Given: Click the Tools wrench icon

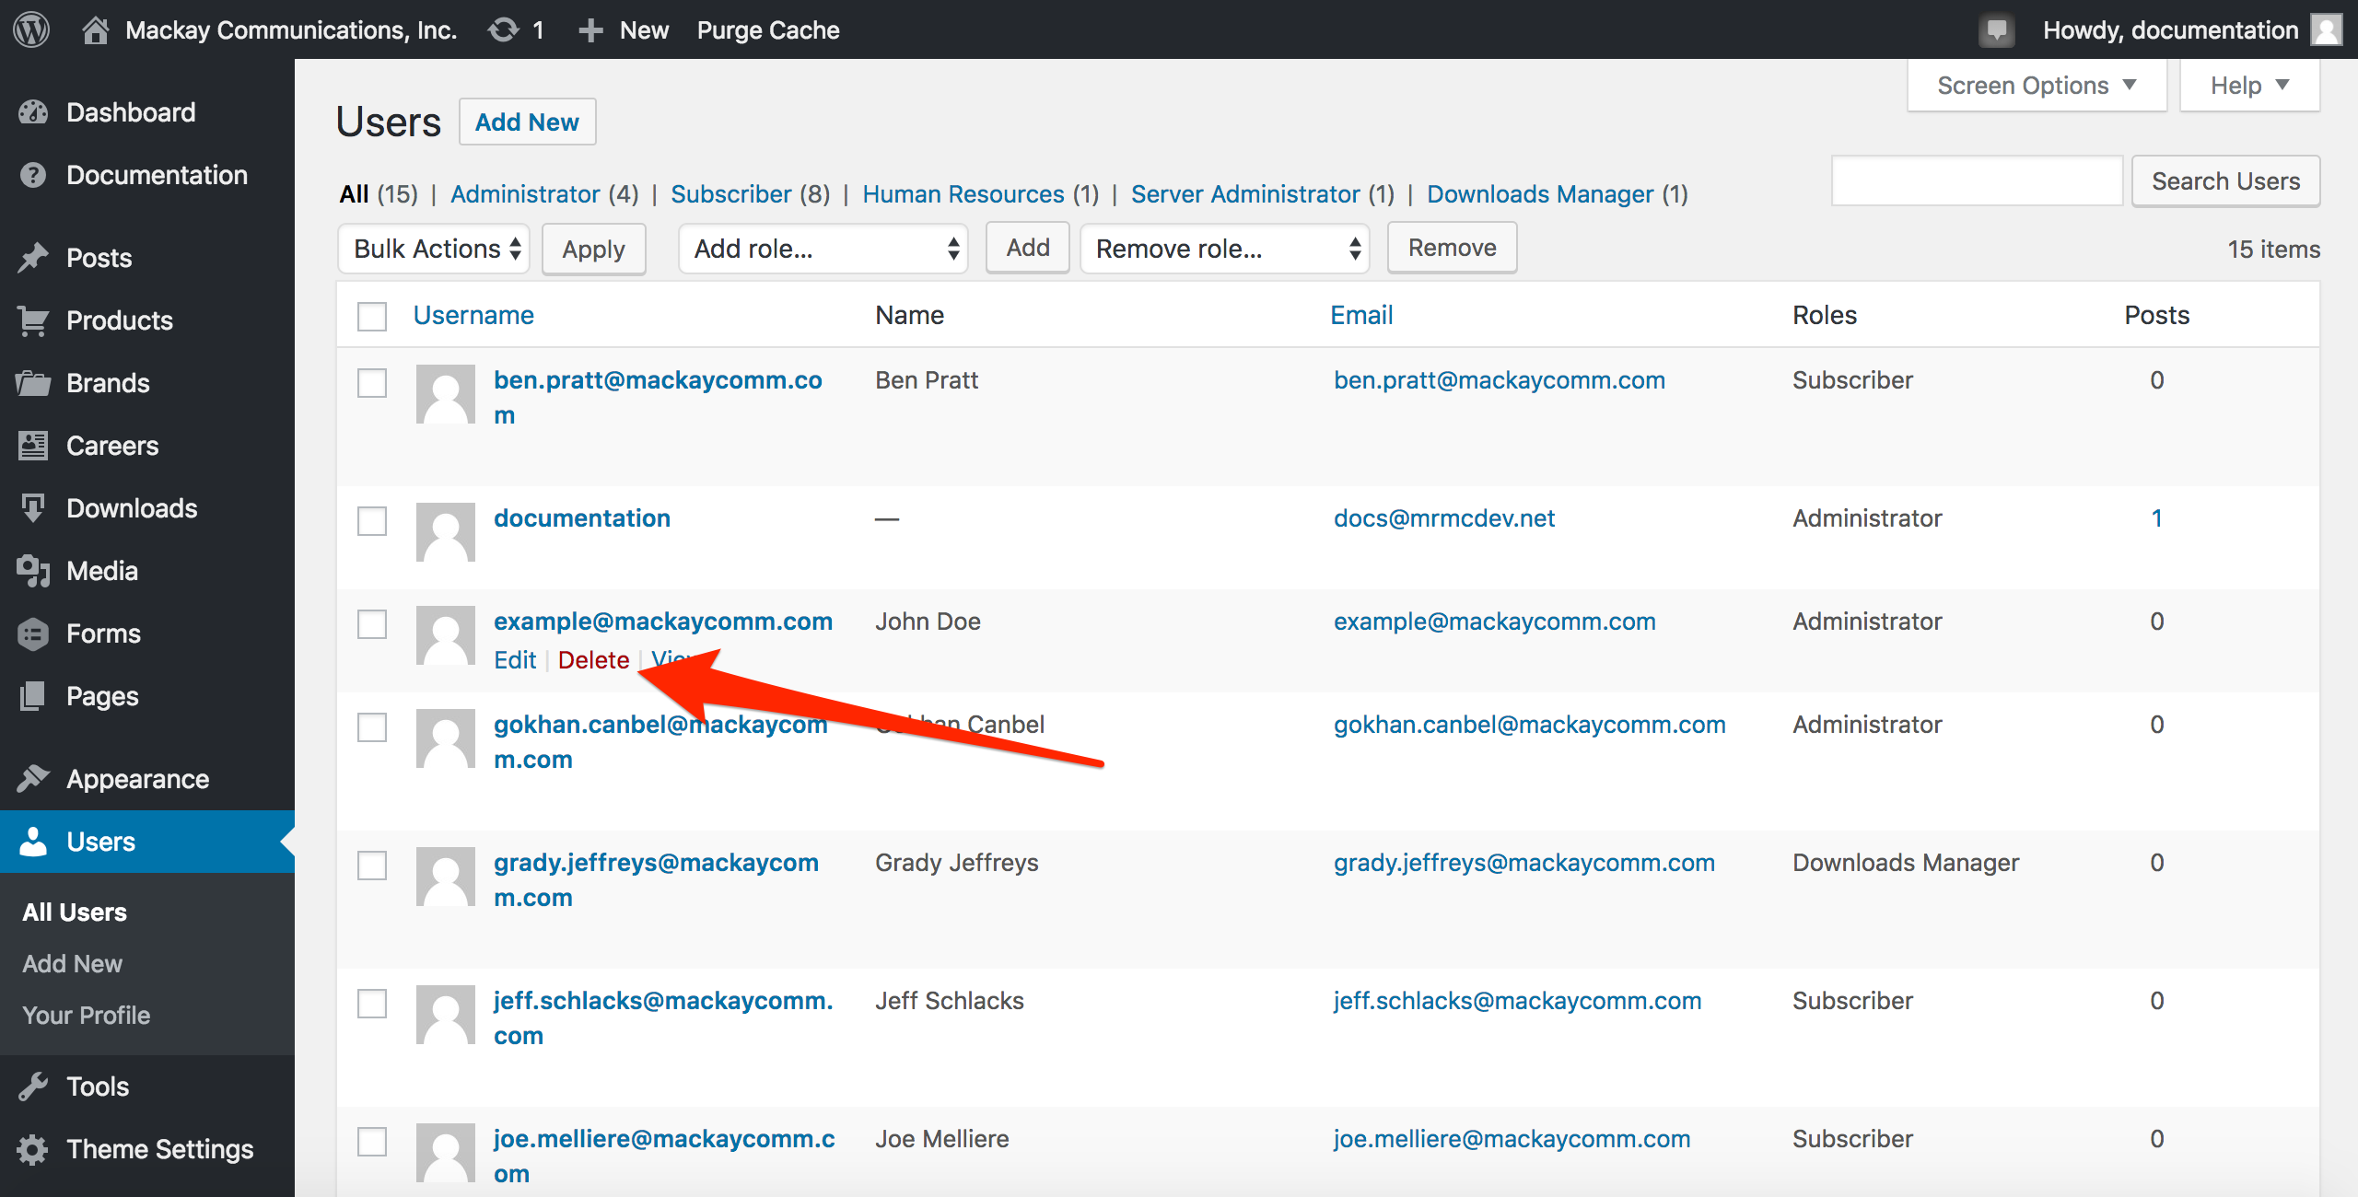Looking at the screenshot, I should click(x=33, y=1087).
